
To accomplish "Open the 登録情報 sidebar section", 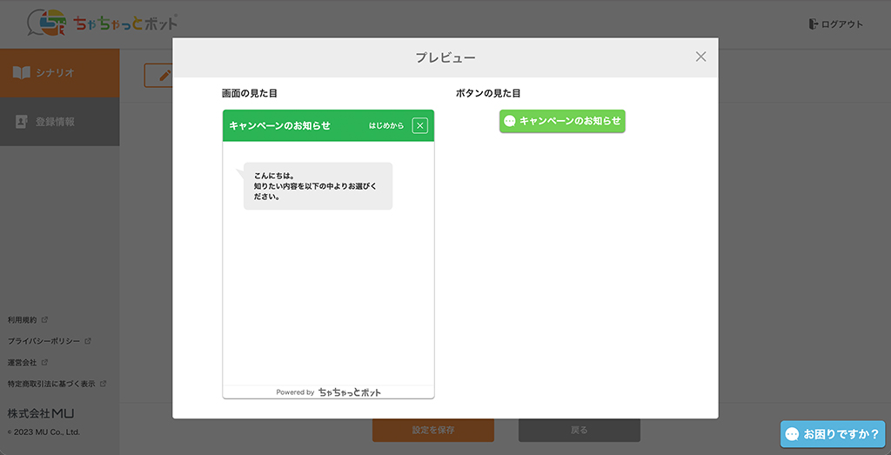I will tap(59, 122).
